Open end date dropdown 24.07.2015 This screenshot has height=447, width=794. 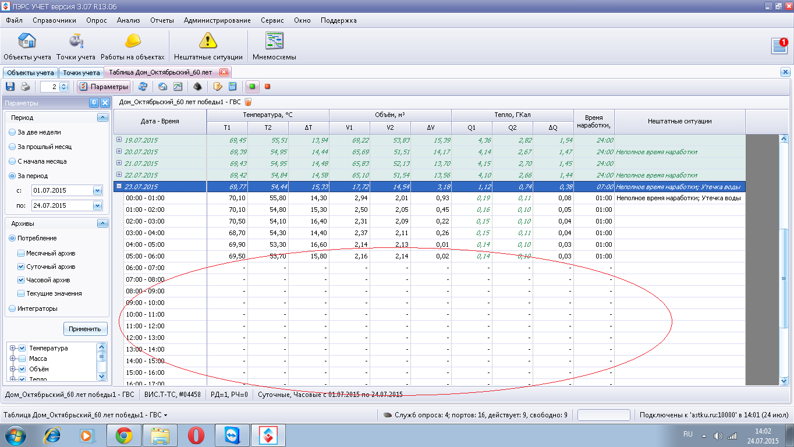97,205
